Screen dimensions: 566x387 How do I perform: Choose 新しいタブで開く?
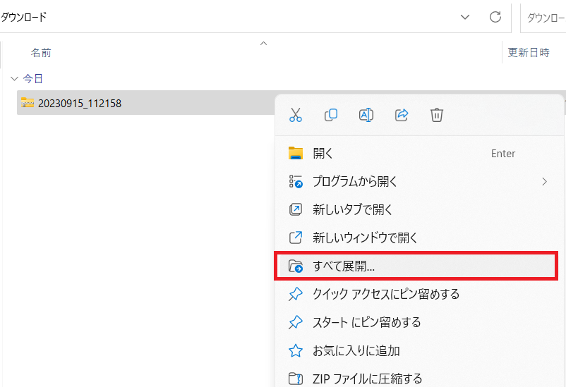click(419, 209)
